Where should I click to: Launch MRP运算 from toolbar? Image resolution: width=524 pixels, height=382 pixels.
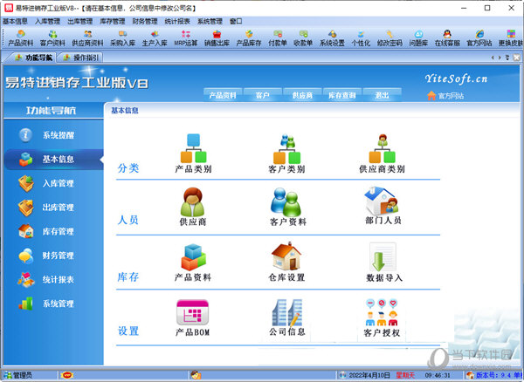pyautogui.click(x=186, y=38)
